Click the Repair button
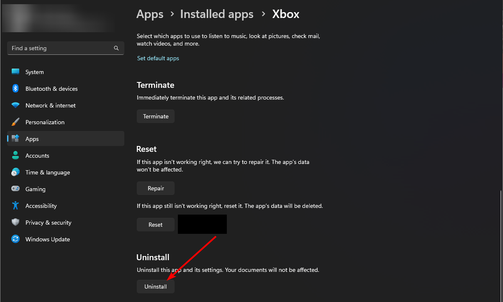Viewport: 503px width, 302px height. [x=156, y=188]
